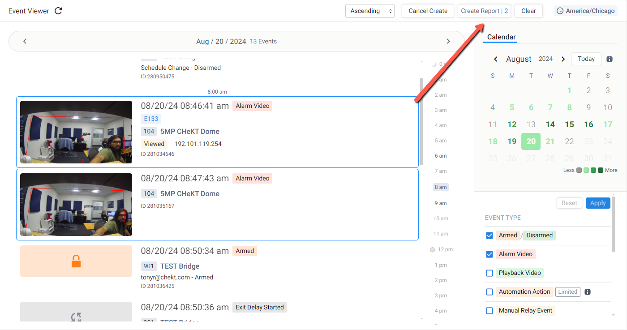Uncheck the Alarm Video event type
This screenshot has width=627, height=330.
pyautogui.click(x=490, y=254)
